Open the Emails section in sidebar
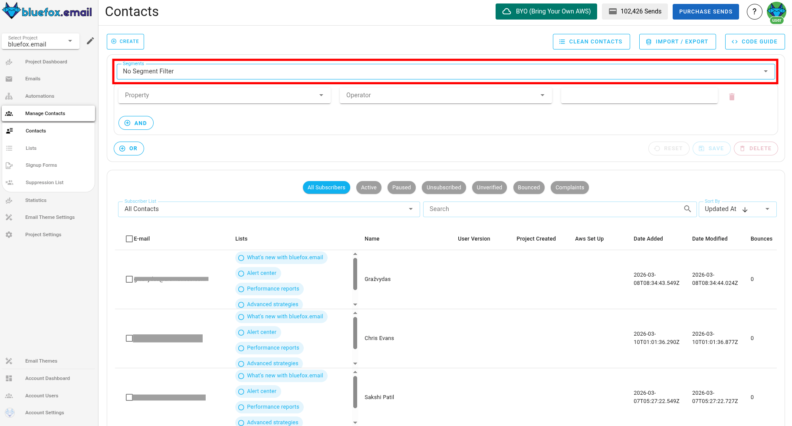Image resolution: width=792 pixels, height=426 pixels. click(33, 79)
